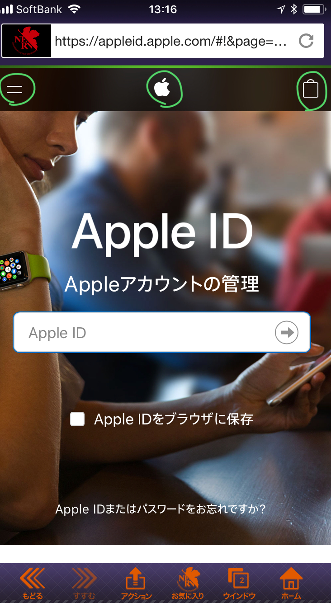Open the shopping bag icon
The width and height of the screenshot is (331, 603).
pos(311,89)
